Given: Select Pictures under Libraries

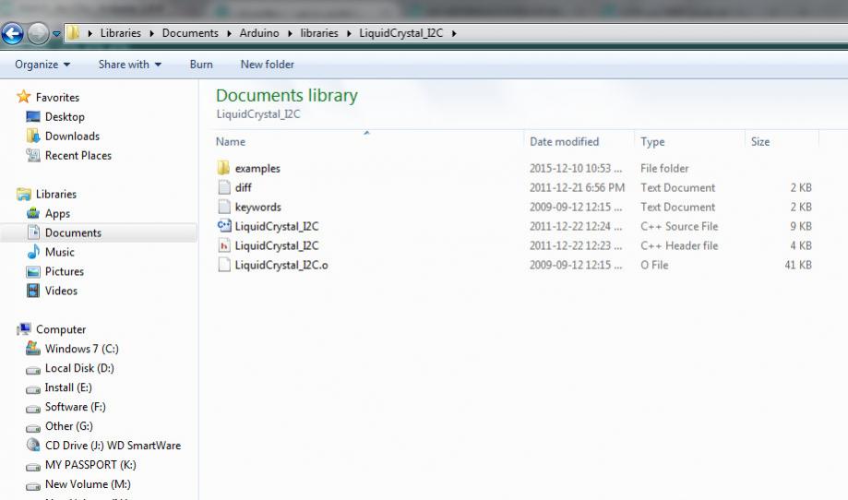Looking at the screenshot, I should 64,271.
